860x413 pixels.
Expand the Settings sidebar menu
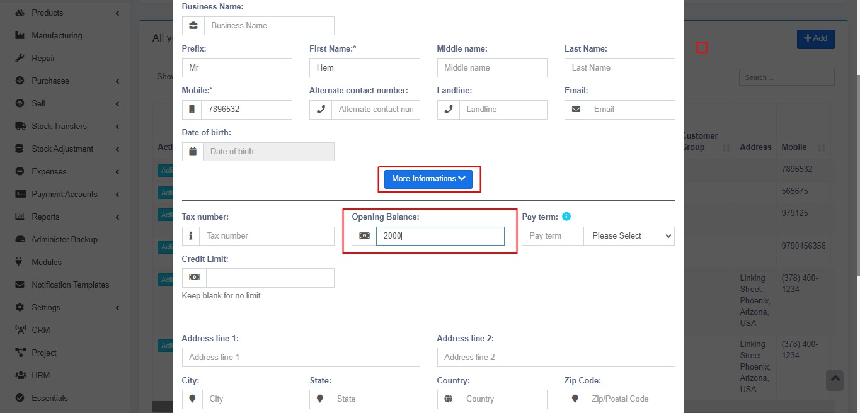65,307
